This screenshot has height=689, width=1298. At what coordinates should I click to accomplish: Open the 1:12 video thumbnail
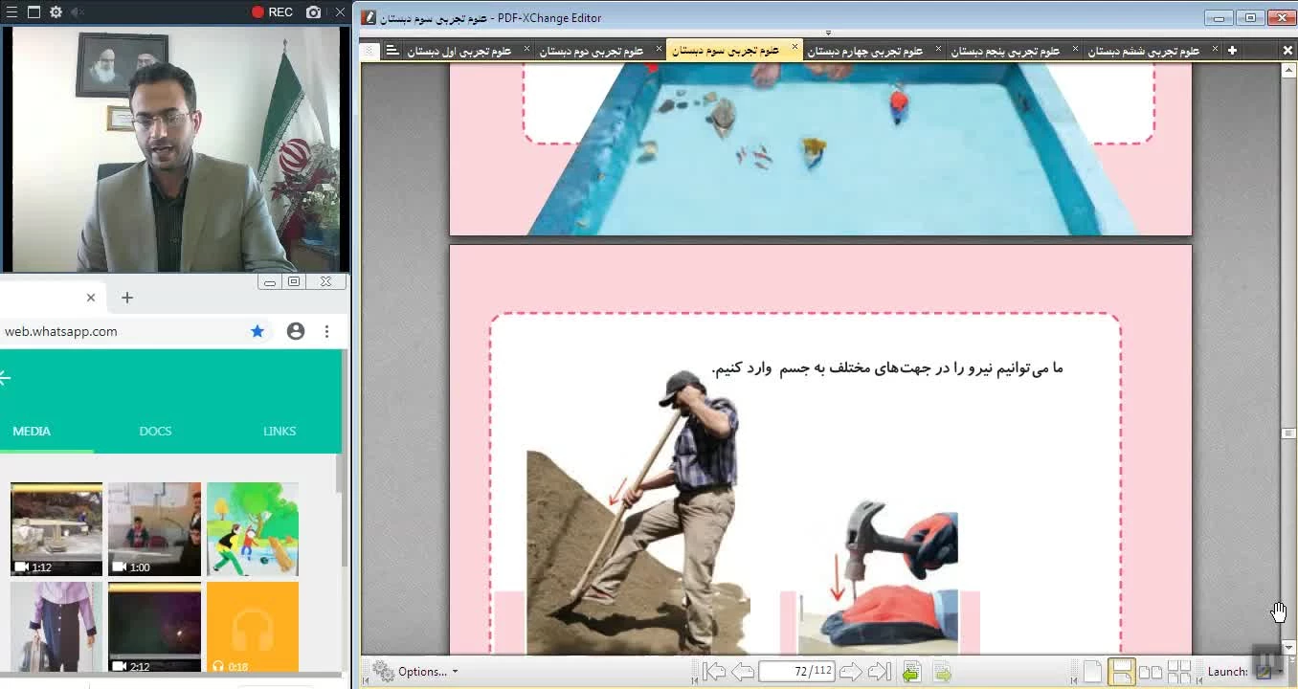pyautogui.click(x=56, y=529)
